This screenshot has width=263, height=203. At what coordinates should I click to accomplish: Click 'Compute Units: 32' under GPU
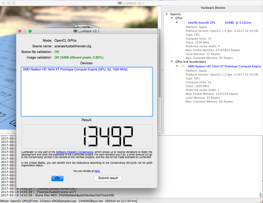pos(199,82)
